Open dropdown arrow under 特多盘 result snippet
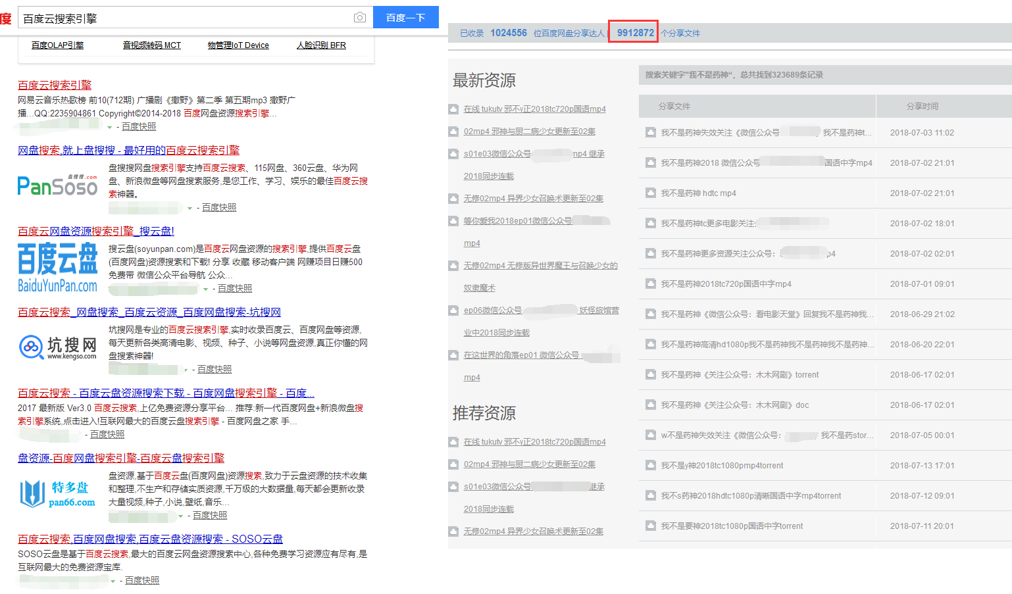The width and height of the screenshot is (1012, 594). tap(181, 516)
